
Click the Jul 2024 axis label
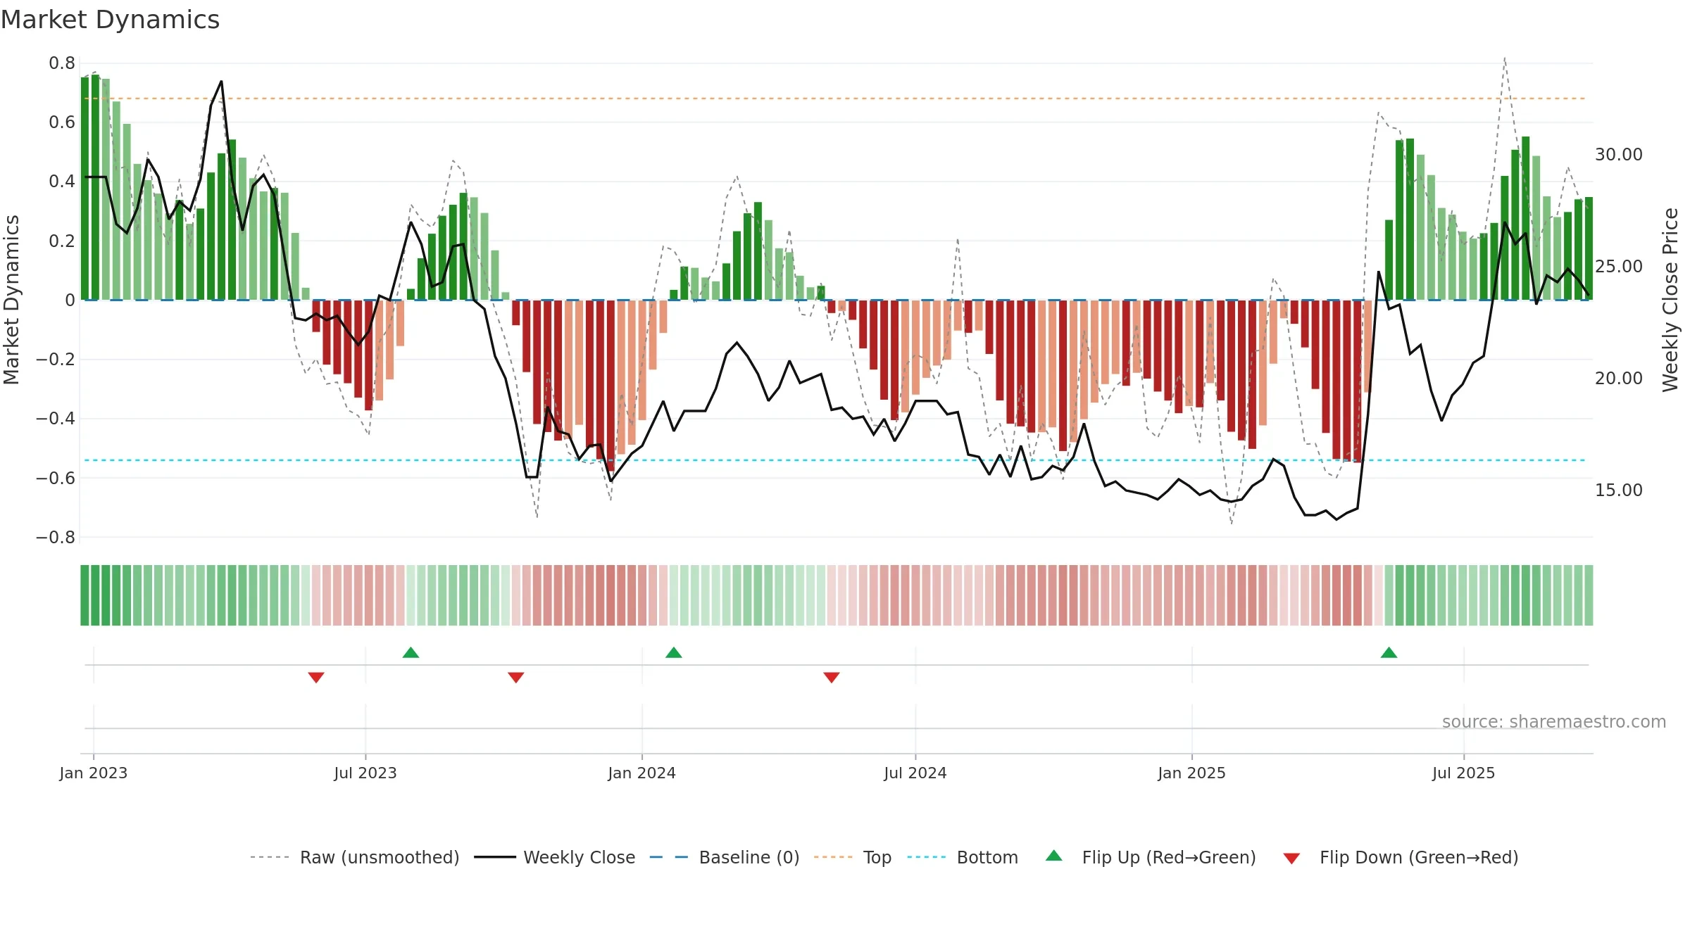(915, 773)
